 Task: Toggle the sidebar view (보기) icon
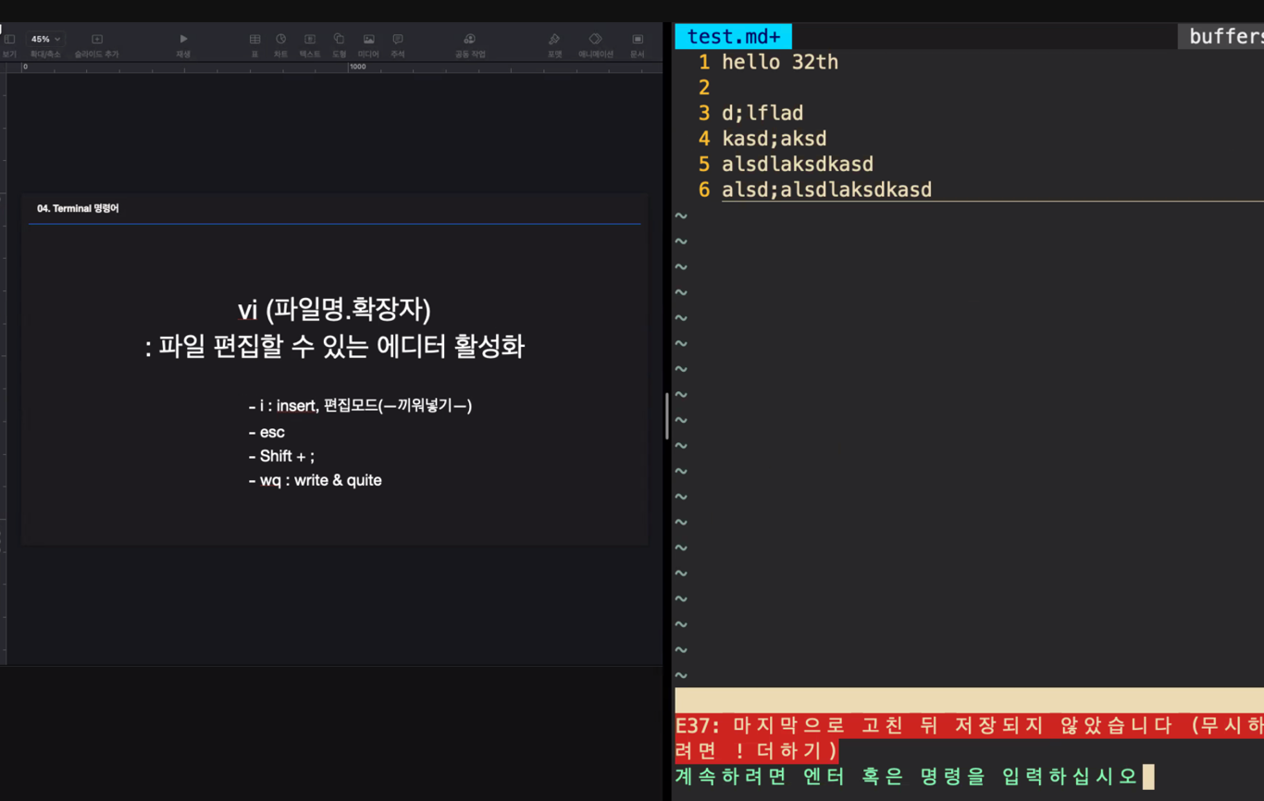9,39
